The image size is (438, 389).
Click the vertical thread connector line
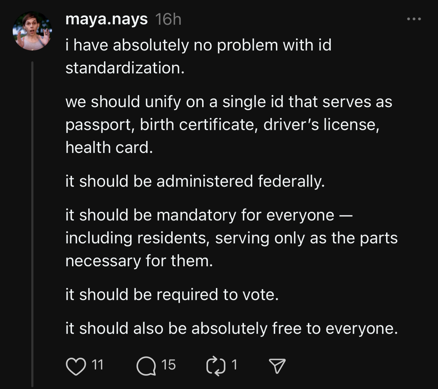[x=32, y=218]
